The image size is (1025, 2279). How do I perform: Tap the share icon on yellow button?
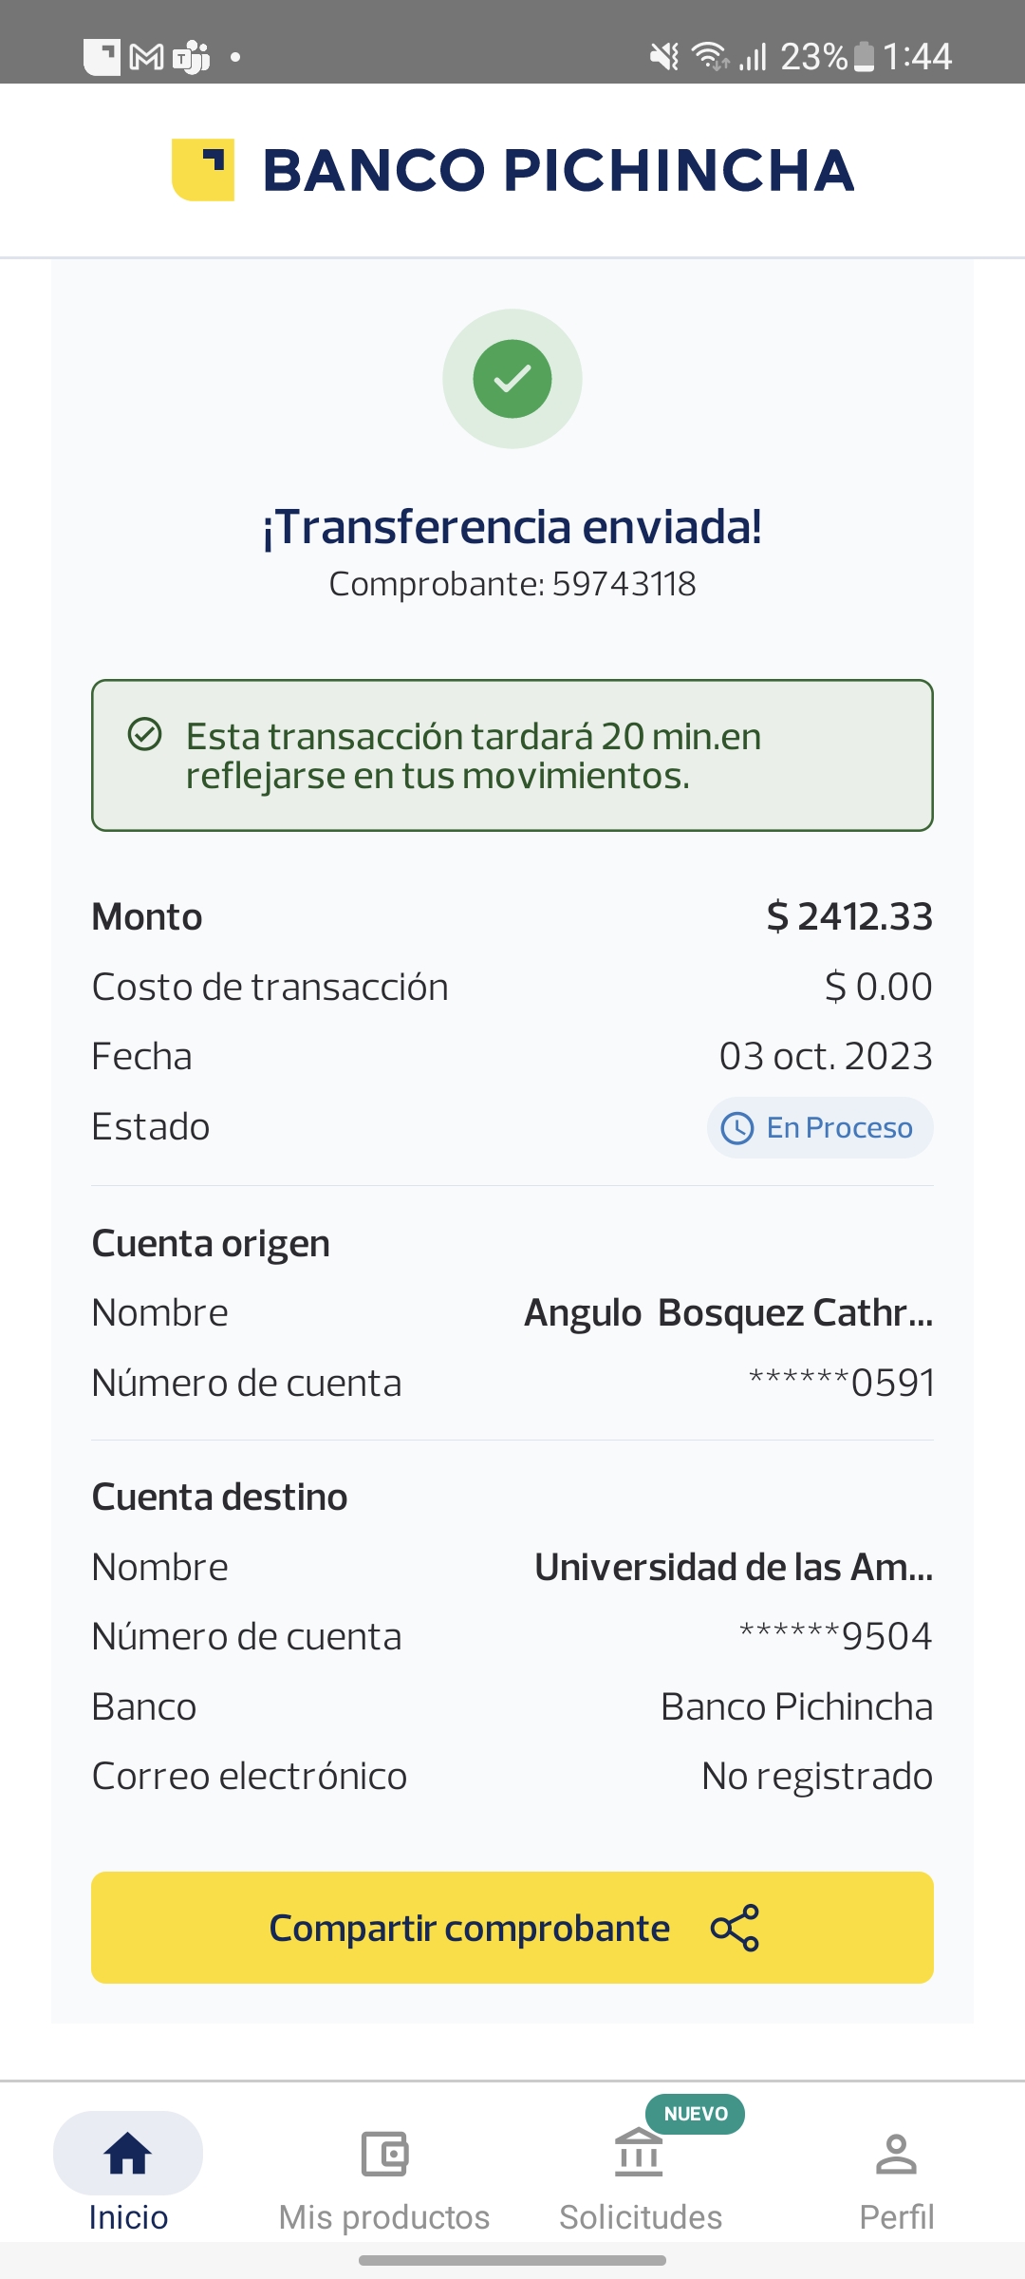735,1928
